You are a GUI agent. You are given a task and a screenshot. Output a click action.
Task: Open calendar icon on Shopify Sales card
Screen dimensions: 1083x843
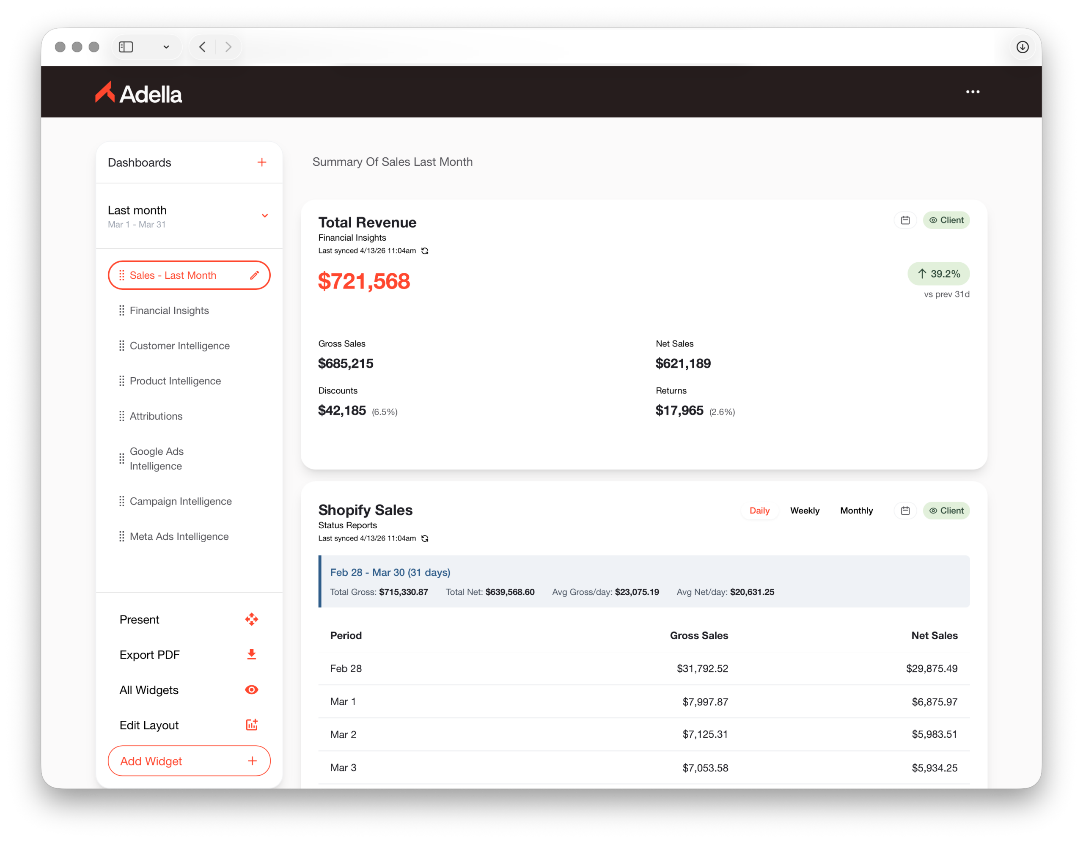pos(905,511)
